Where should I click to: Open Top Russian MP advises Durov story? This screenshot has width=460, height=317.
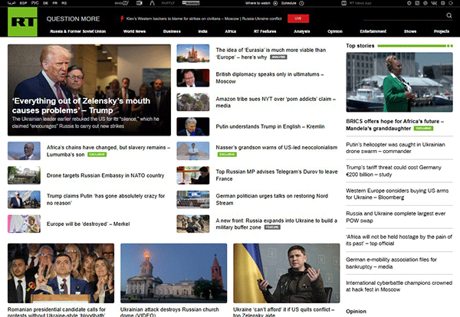276,175
